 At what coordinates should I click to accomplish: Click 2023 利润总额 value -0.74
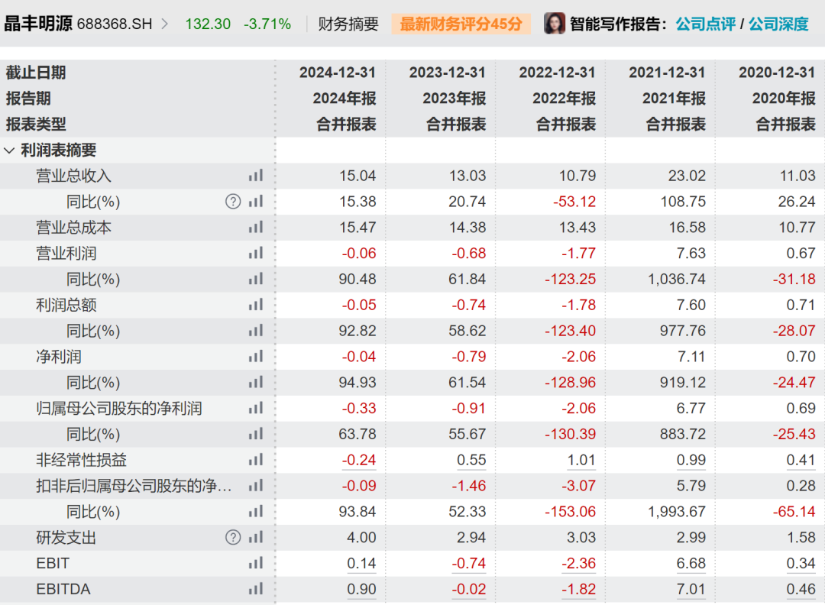(469, 305)
